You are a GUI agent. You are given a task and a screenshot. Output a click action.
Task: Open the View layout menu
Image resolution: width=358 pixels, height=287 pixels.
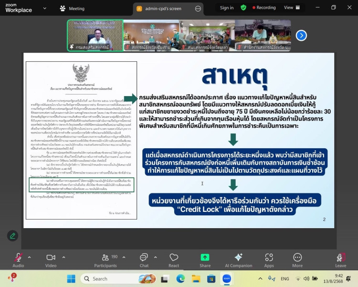click(291, 8)
